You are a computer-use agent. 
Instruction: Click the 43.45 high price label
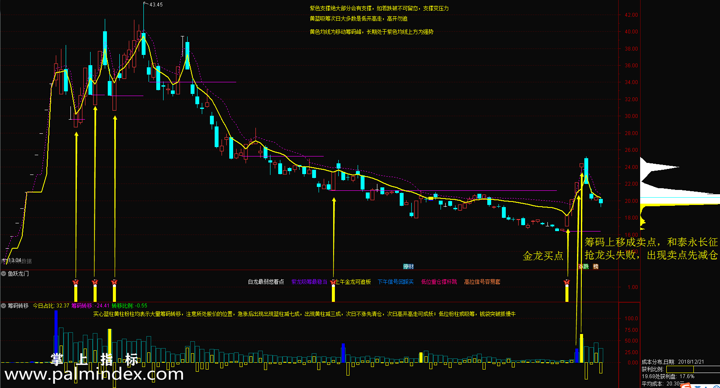coord(156,5)
